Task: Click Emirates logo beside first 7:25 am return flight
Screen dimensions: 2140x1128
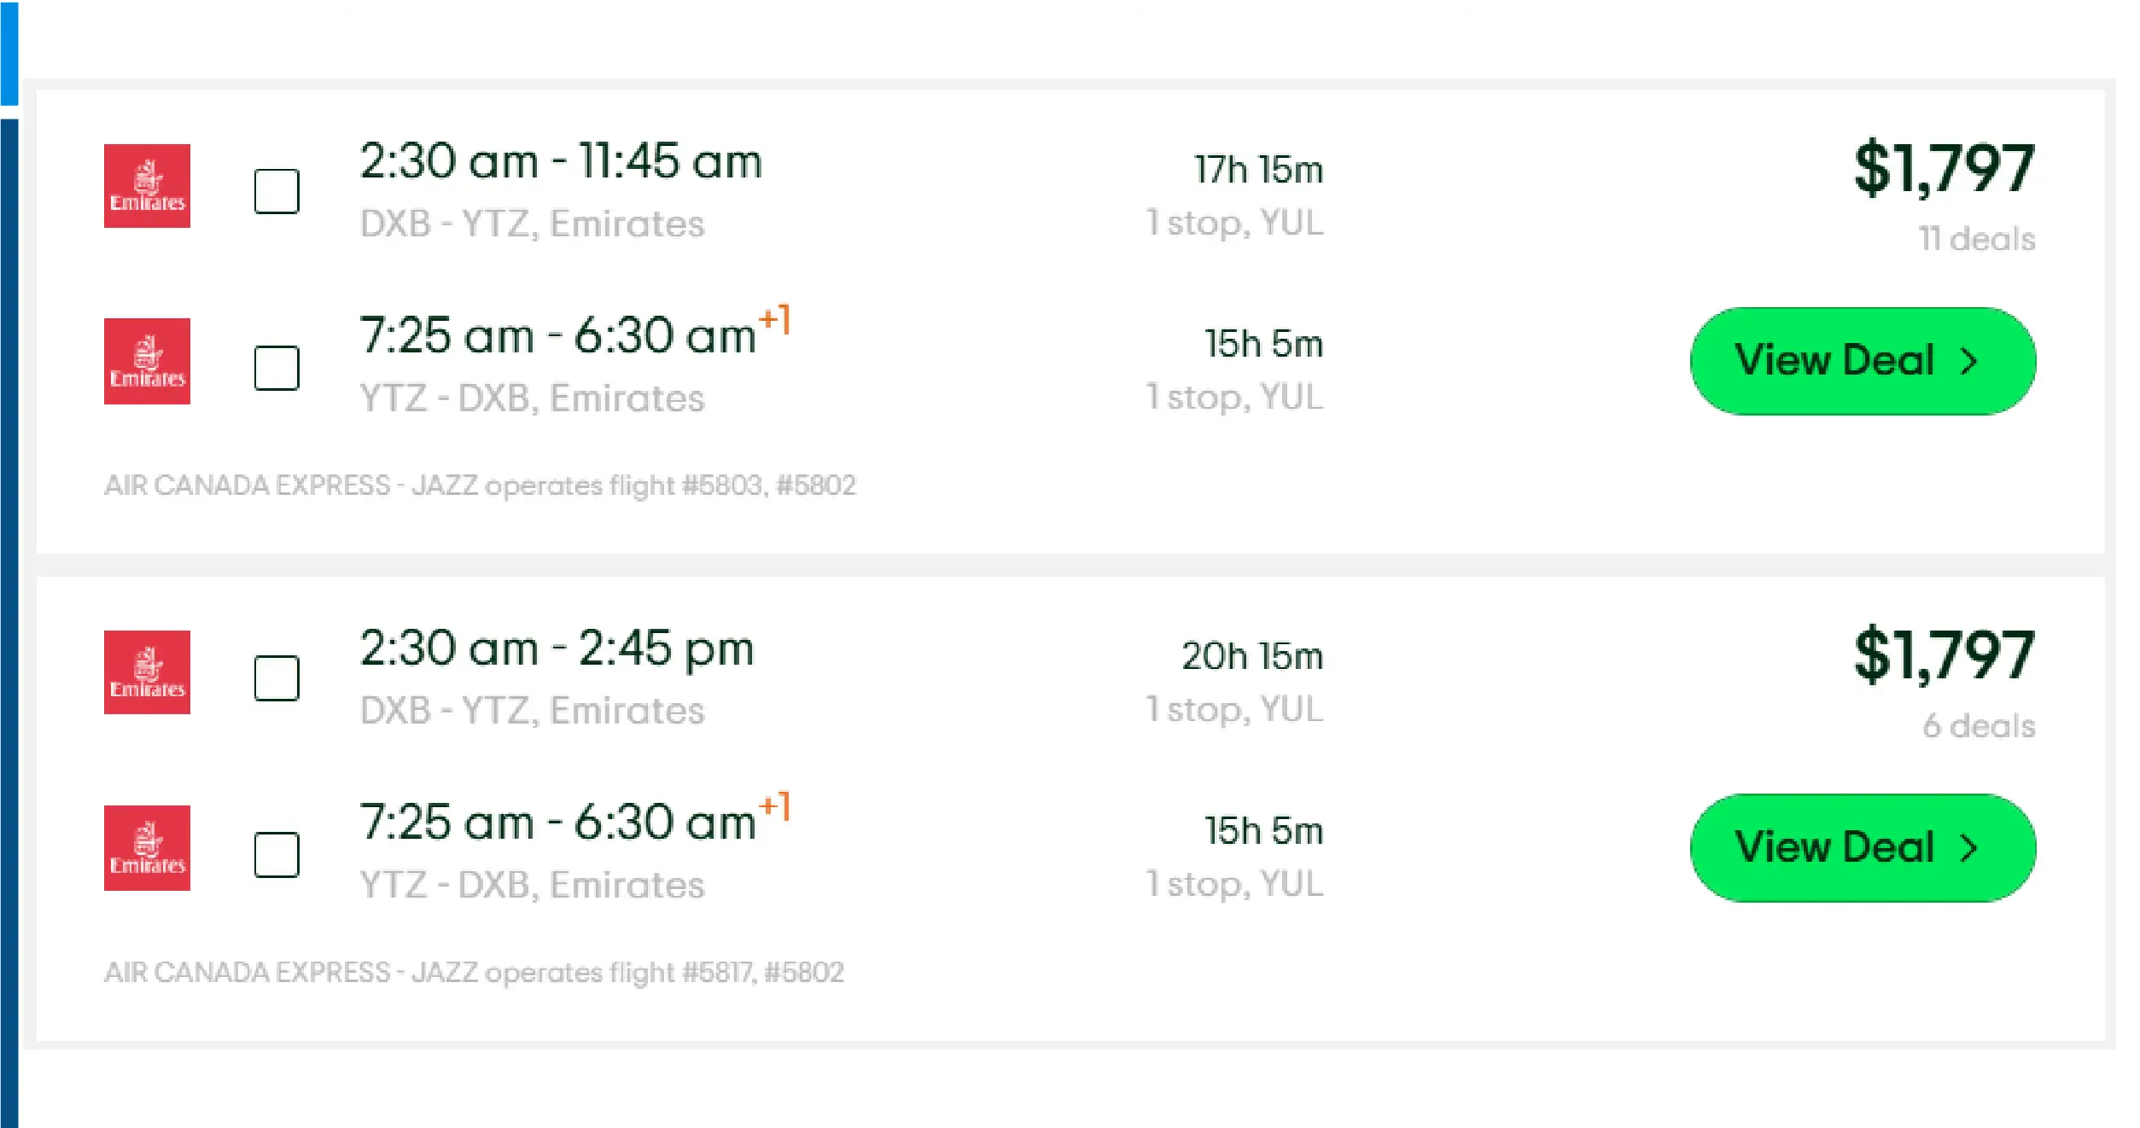Action: click(x=147, y=361)
